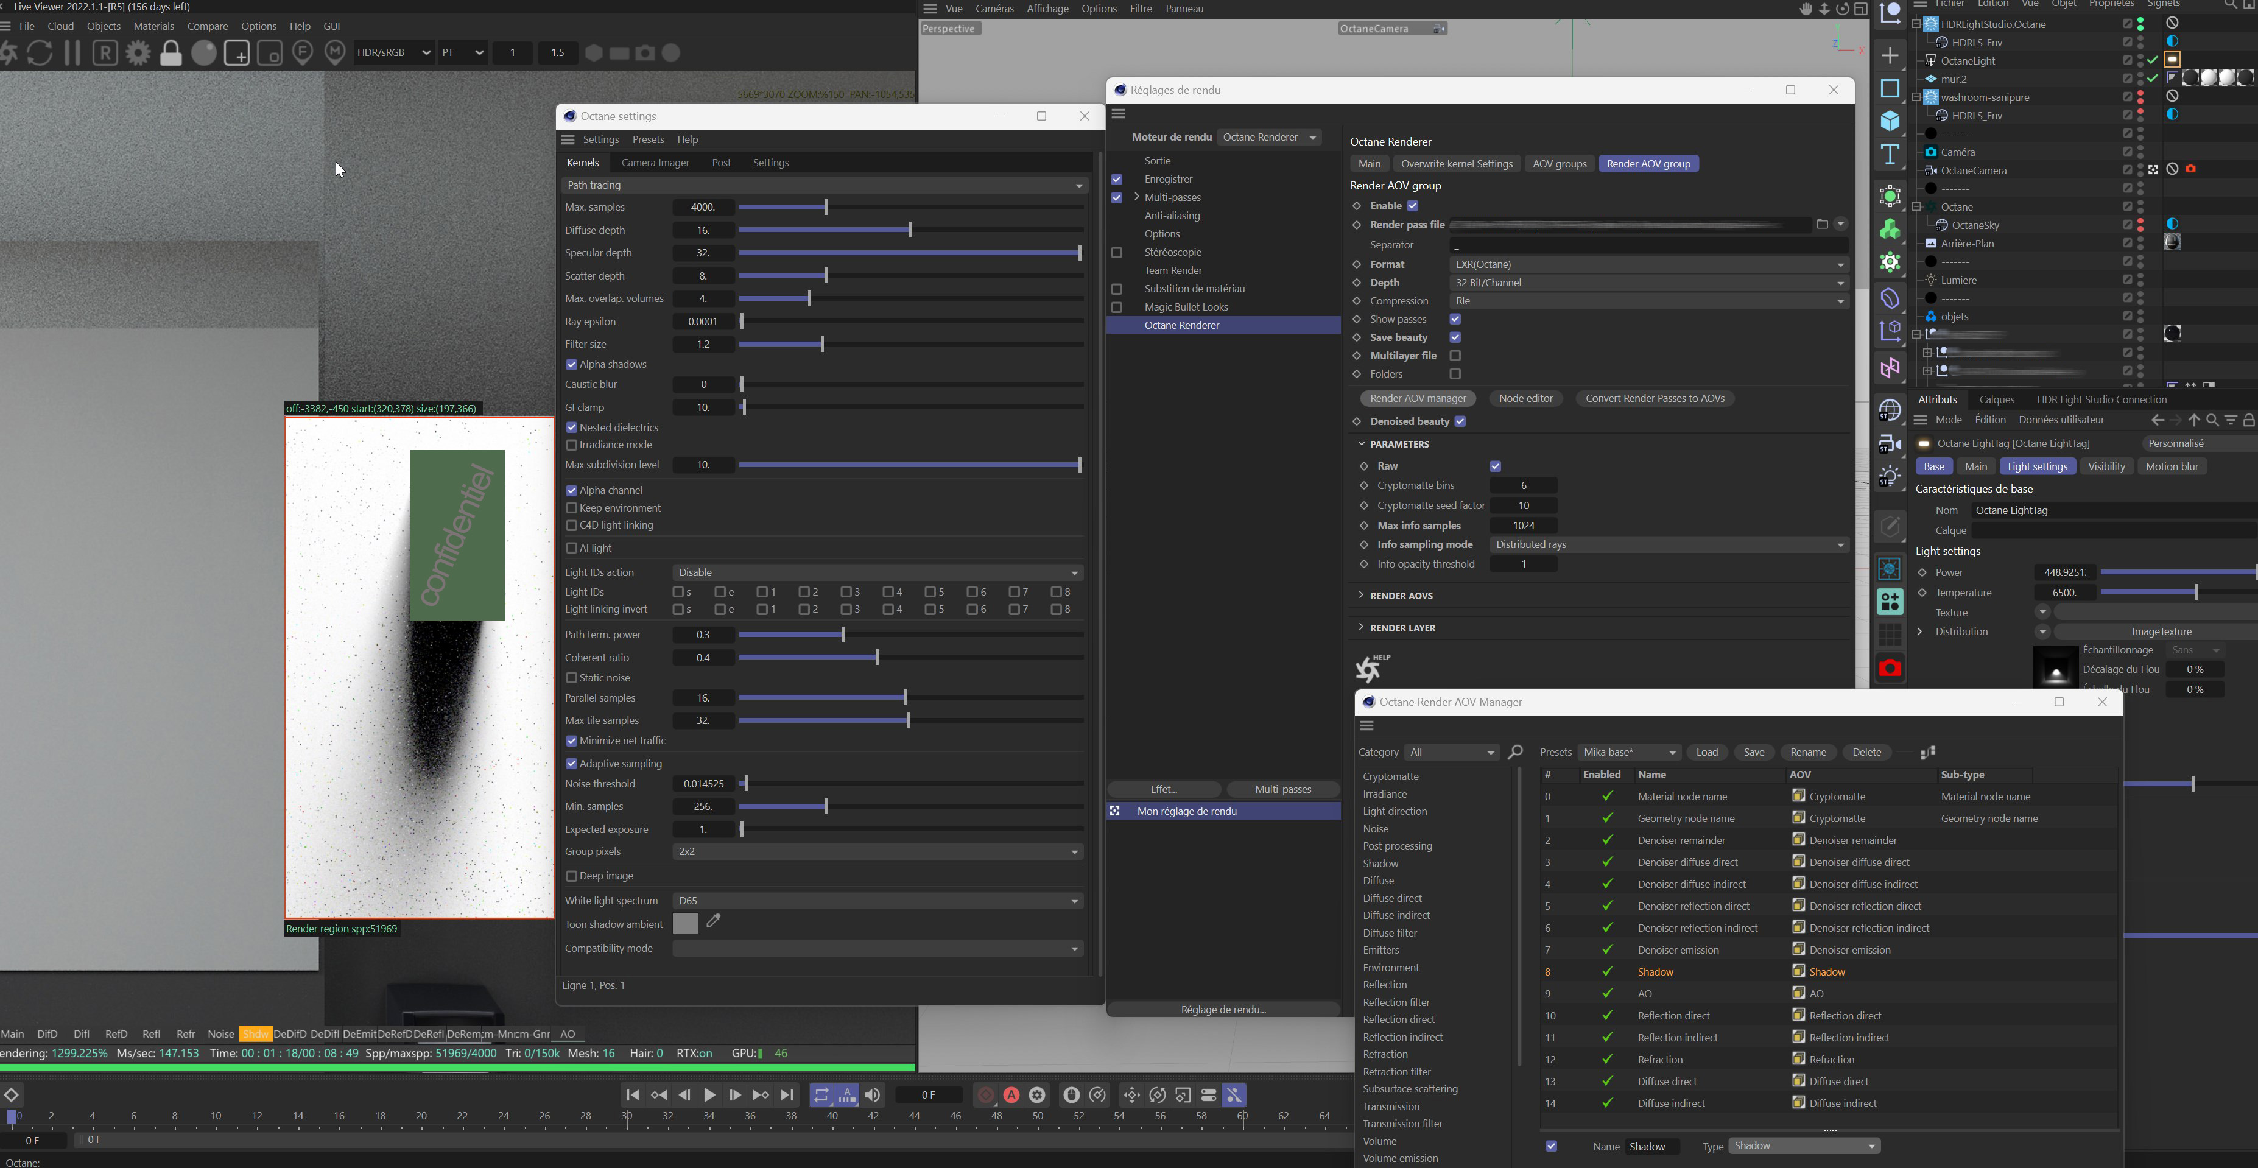Expand the RENDER AOVS section
This screenshot has width=2258, height=1168.
pos(1401,596)
